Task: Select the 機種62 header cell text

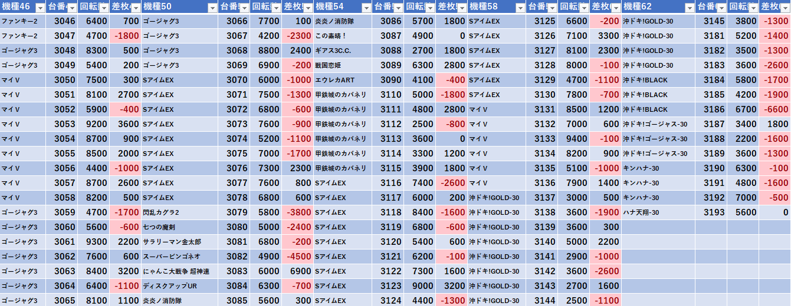Action: [x=638, y=7]
